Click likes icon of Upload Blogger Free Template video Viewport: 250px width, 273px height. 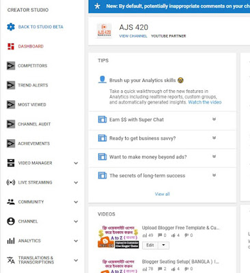tap(173, 235)
